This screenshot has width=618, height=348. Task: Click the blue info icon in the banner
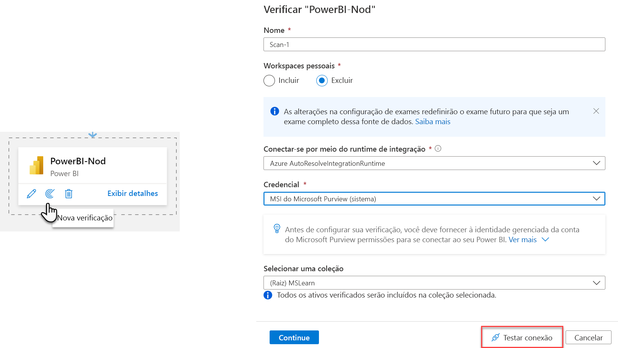pos(275,111)
